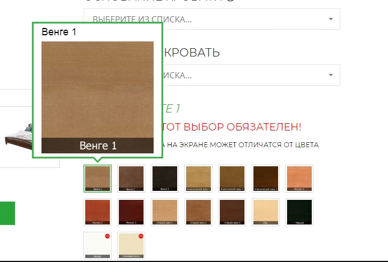The image size is (388, 262).
Task: Choose Старый орех 2 swatch
Action: click(198, 212)
